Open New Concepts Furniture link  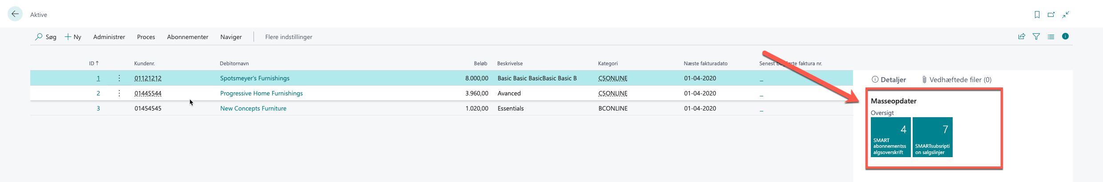pos(253,108)
